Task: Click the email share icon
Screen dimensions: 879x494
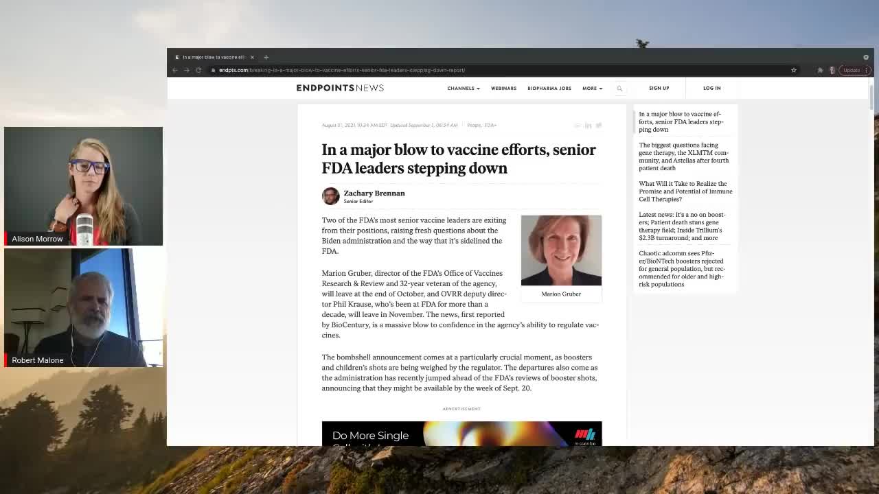Action: point(577,126)
